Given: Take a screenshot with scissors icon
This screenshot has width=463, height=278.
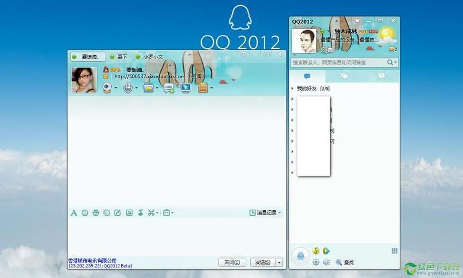Looking at the screenshot, I should [151, 213].
